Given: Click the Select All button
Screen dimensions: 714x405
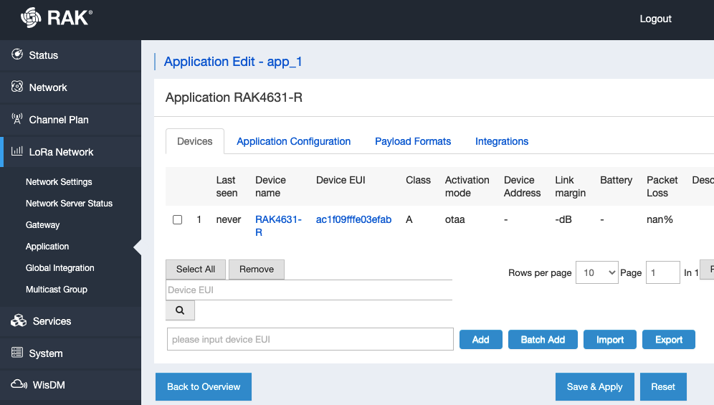Looking at the screenshot, I should click(x=196, y=270).
